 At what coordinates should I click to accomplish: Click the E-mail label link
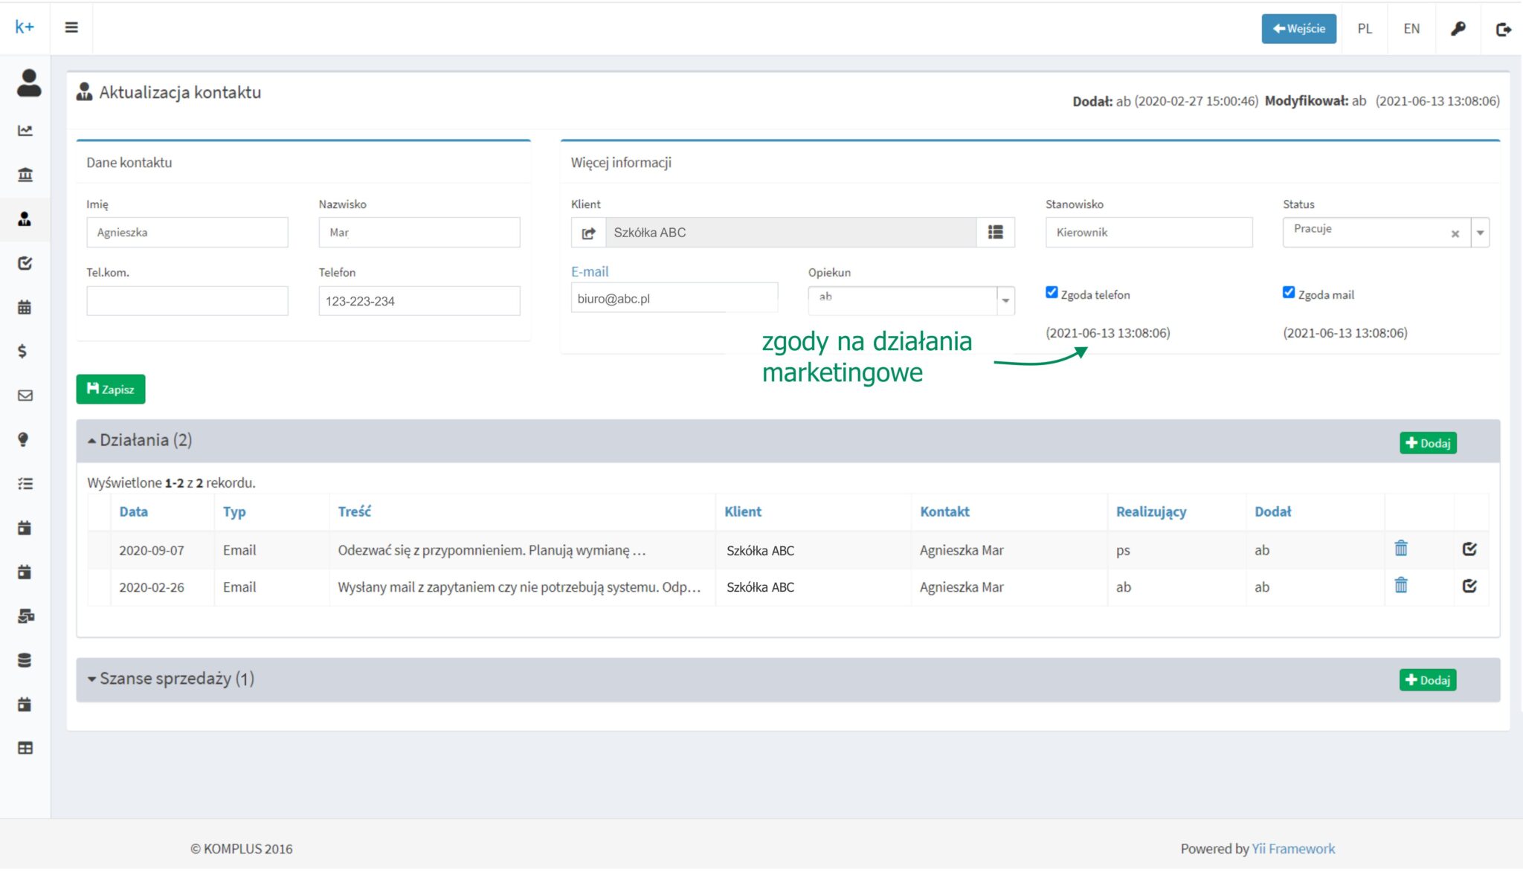(590, 272)
